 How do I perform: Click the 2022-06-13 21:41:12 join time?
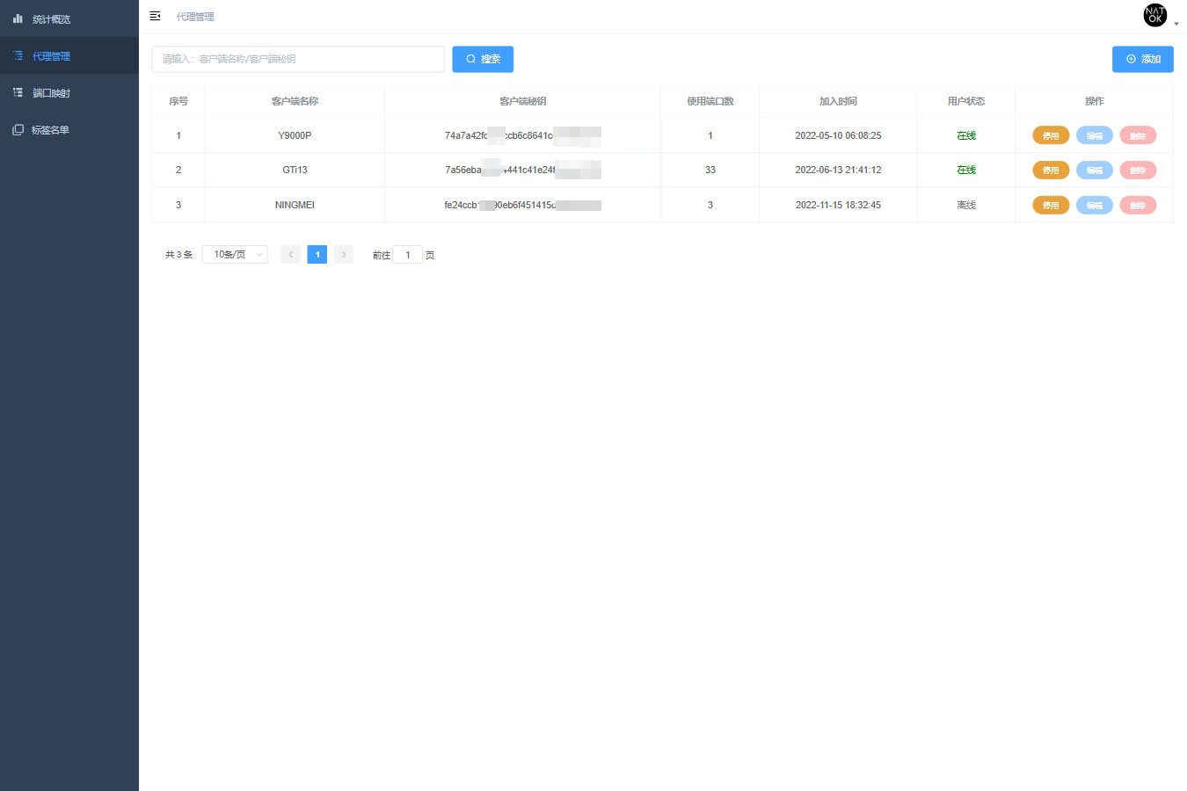tap(838, 170)
